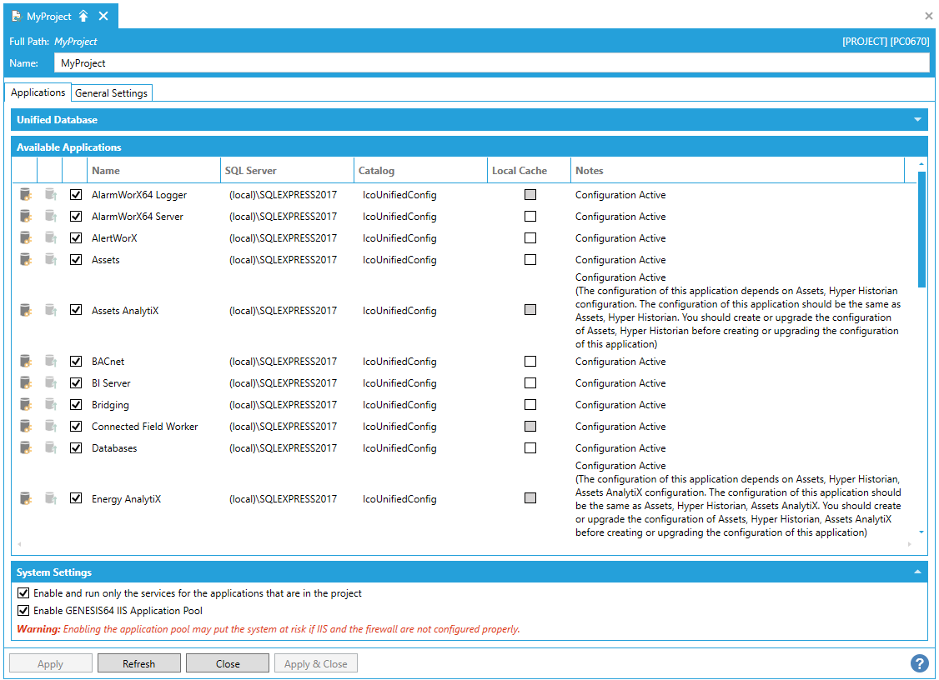Screen dimensions: 939x680
Task: Close the MyProject tab with X
Action: [x=103, y=16]
